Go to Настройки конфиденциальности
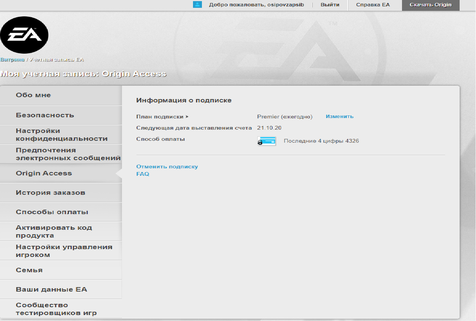The width and height of the screenshot is (476, 321). (61, 135)
